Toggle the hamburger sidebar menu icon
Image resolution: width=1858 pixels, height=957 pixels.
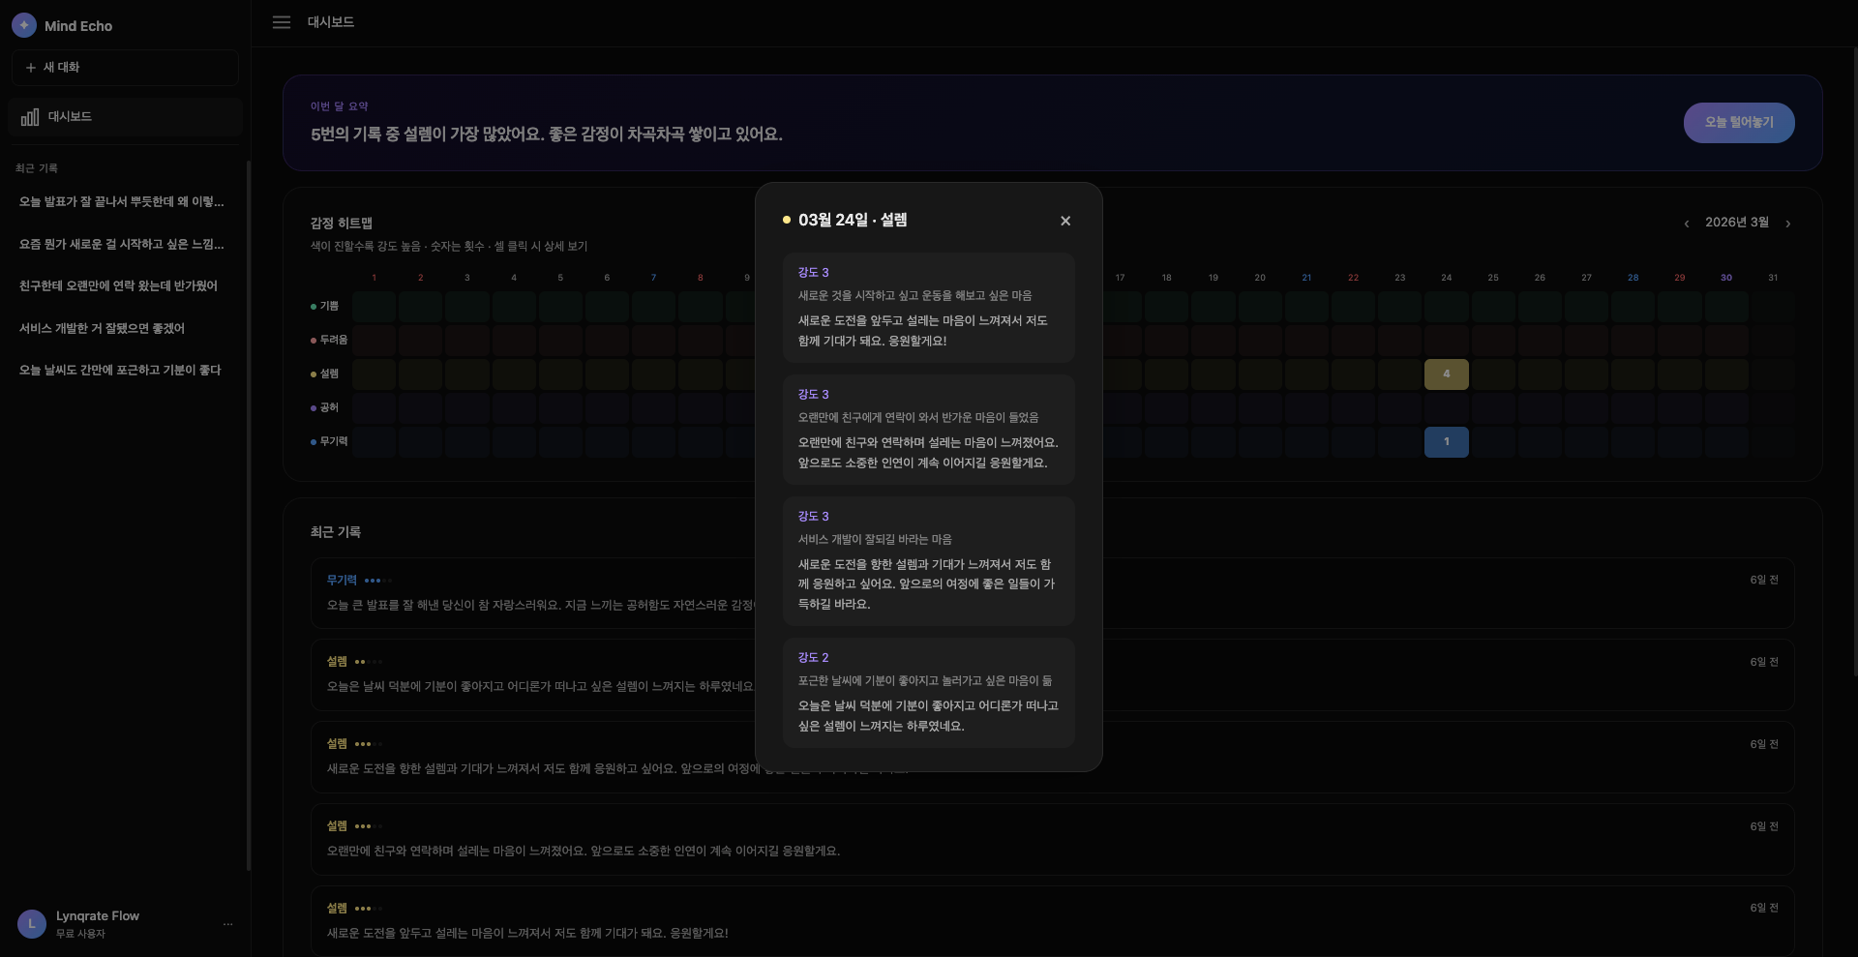coord(282,22)
